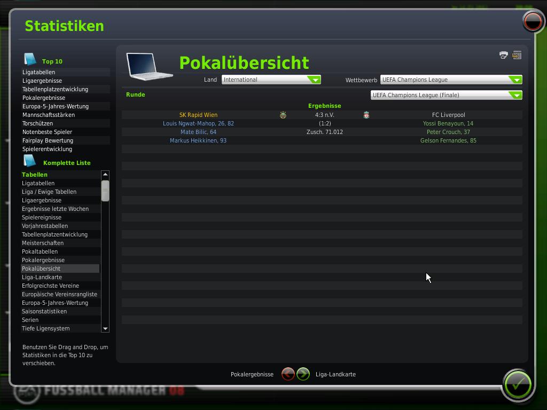Open Liga-Landkarte in Komplette Liste
The width and height of the screenshot is (547, 410).
[x=42, y=277]
